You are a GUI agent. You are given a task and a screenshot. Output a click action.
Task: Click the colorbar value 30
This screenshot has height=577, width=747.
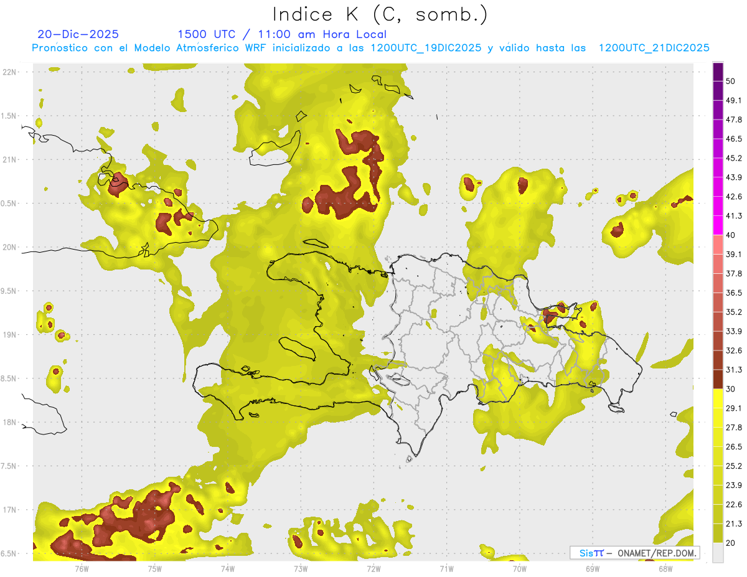pyautogui.click(x=731, y=389)
